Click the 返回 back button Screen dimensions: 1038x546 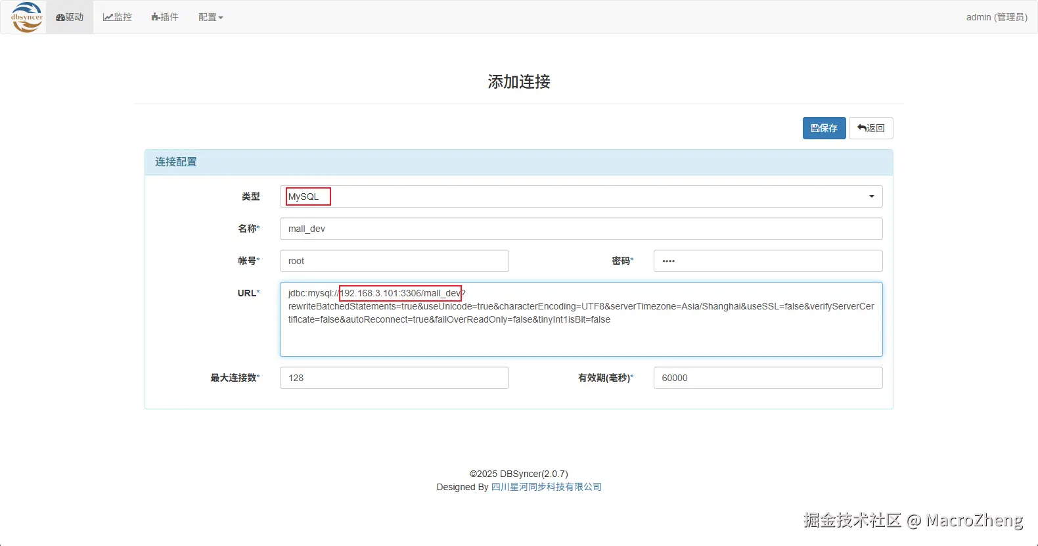[871, 128]
